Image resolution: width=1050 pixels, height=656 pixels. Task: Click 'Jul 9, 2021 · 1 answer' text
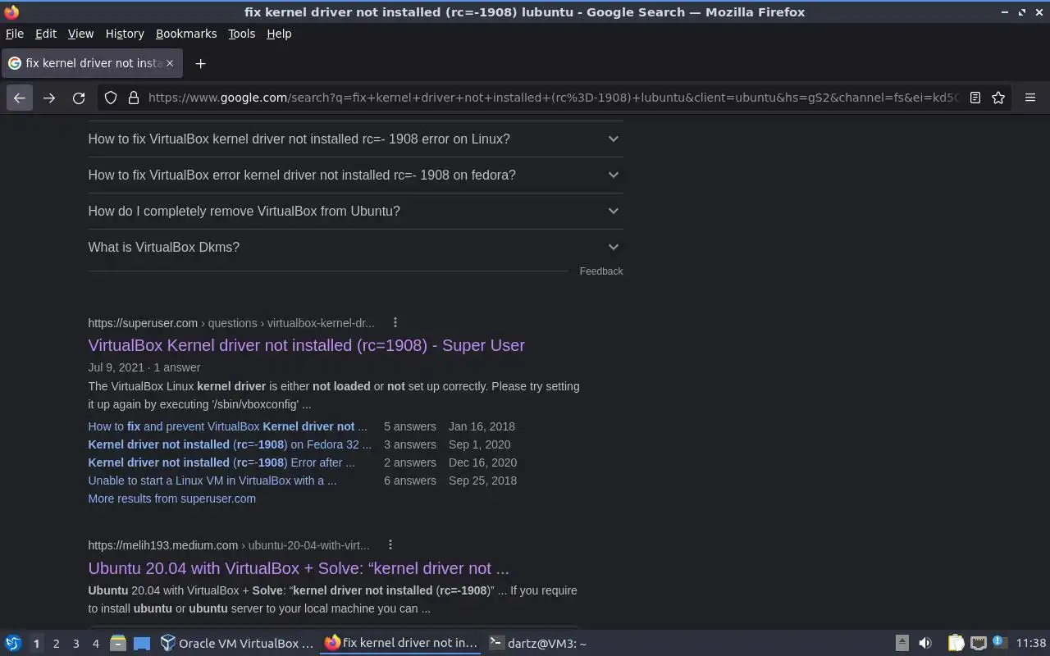[x=144, y=367]
